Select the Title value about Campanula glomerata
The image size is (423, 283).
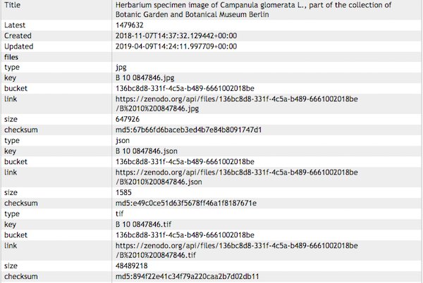(x=253, y=9)
